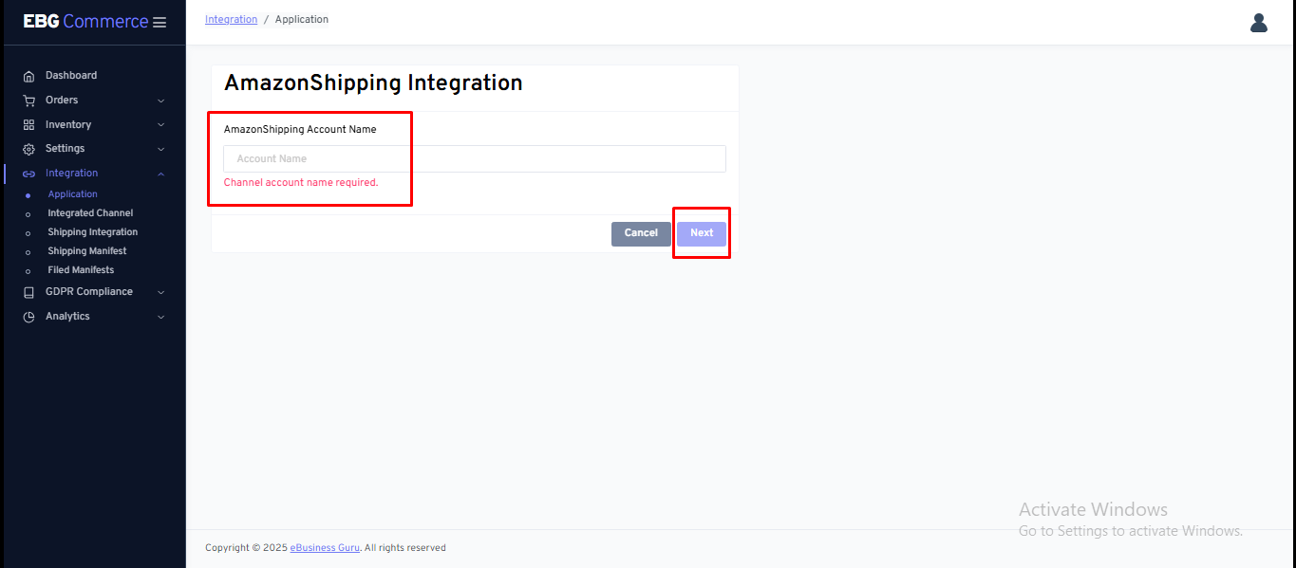Follow the eBusiness Guru footer link

pyautogui.click(x=325, y=548)
